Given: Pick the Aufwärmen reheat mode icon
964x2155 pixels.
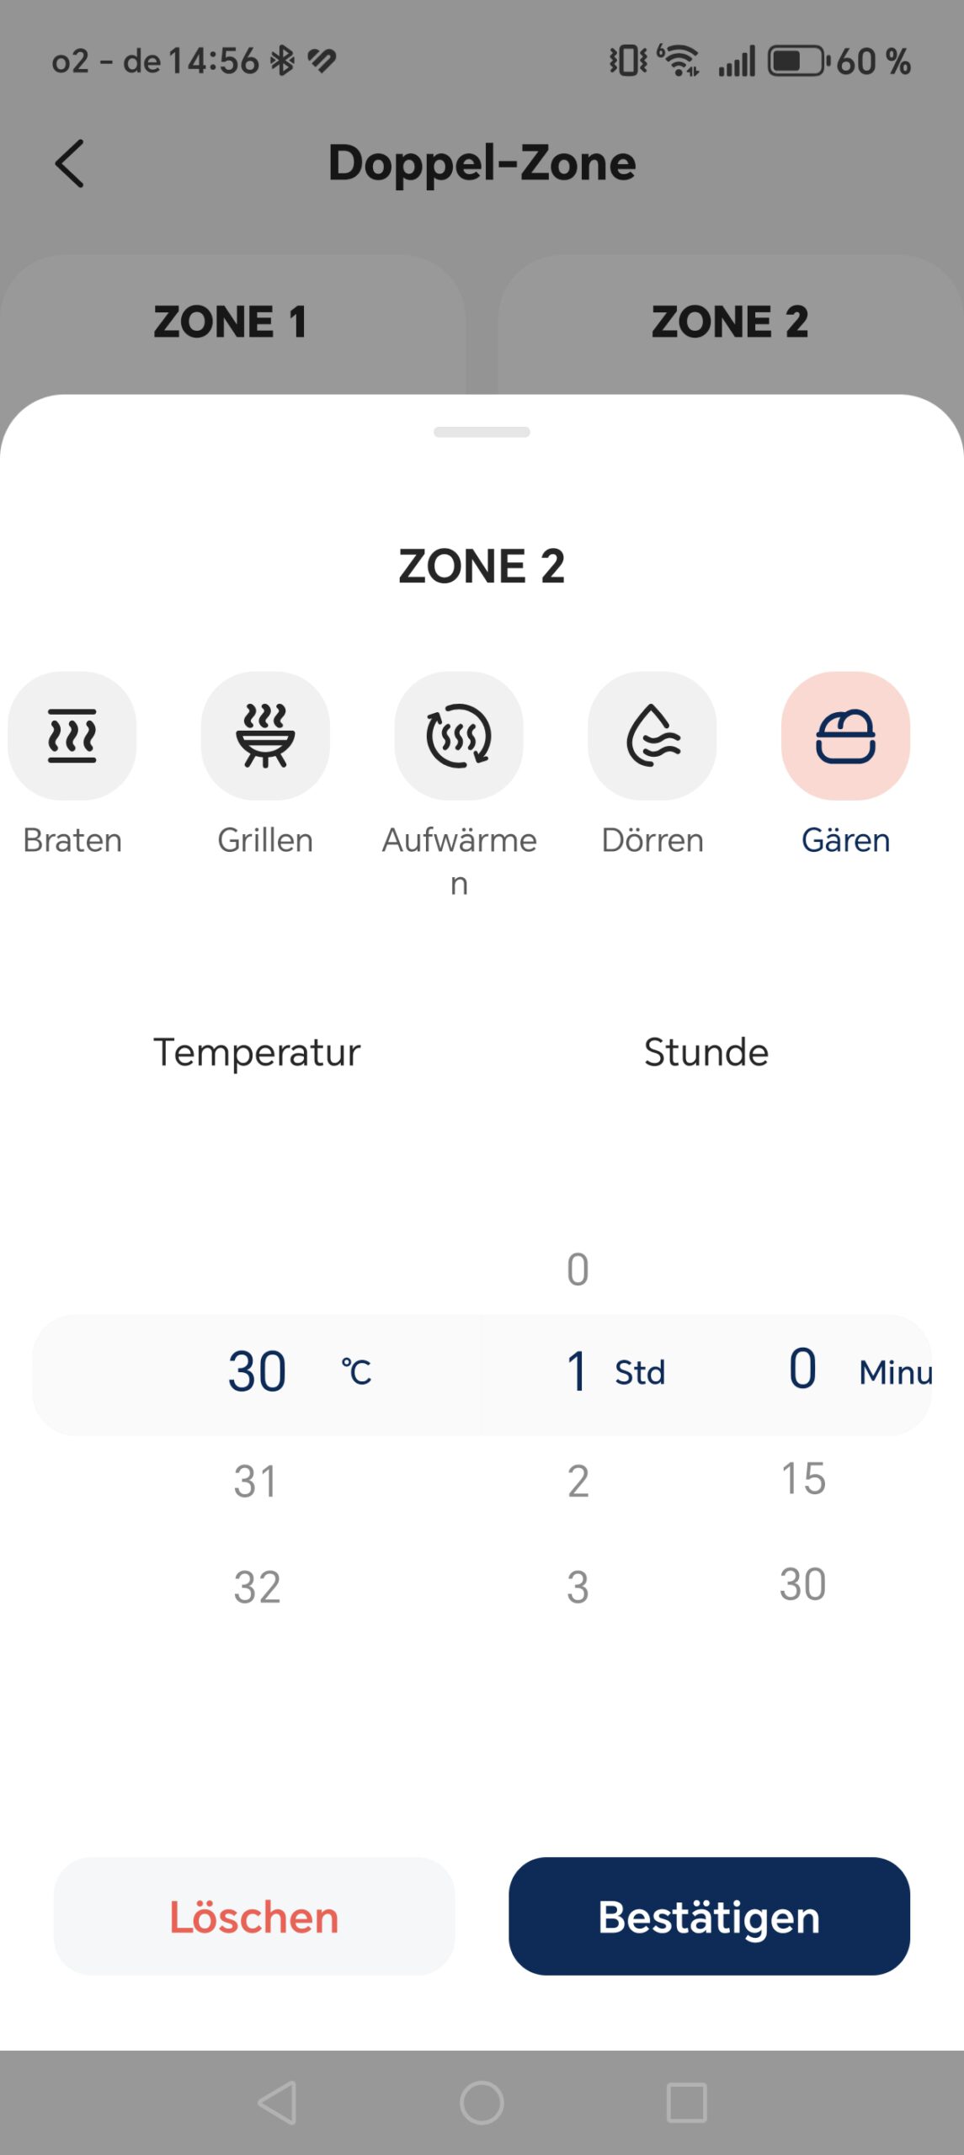Looking at the screenshot, I should tap(459, 735).
